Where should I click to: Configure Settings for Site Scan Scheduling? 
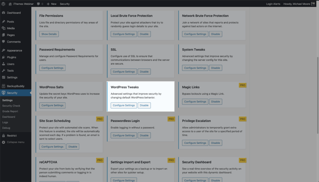click(52, 146)
